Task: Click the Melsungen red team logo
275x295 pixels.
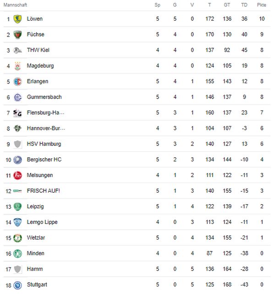Action: pyautogui.click(x=17, y=175)
